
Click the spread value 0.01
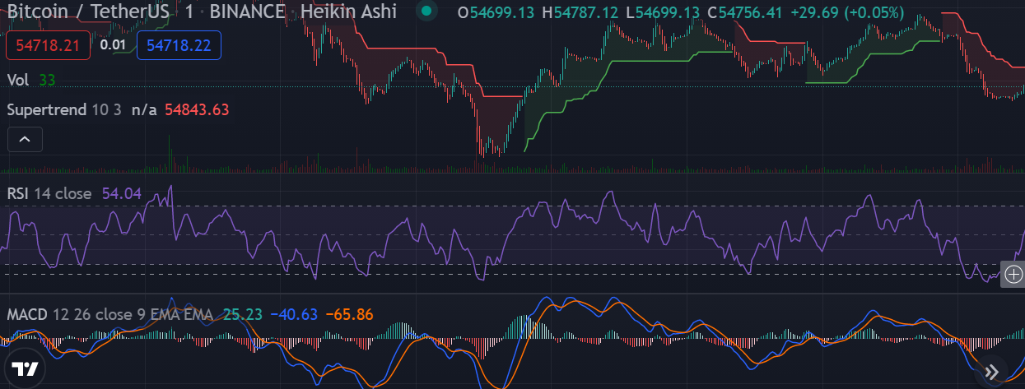coord(113,45)
